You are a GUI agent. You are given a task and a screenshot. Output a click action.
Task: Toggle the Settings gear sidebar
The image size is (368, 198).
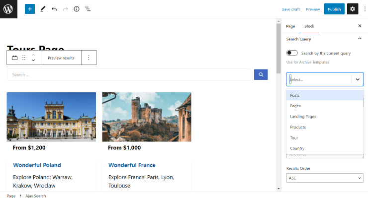(353, 9)
